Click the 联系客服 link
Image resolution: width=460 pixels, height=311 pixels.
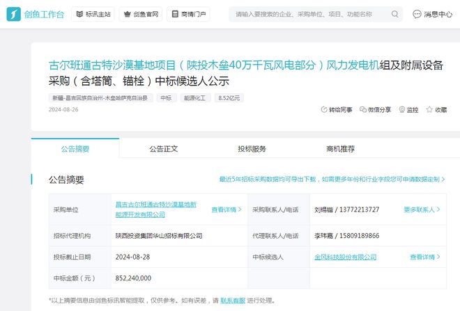point(233,301)
